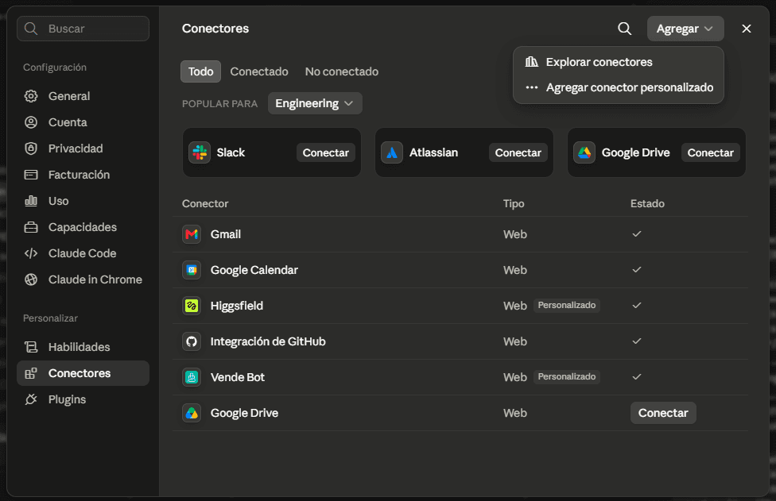Click the library icon beside Explorar conectores
The height and width of the screenshot is (501, 776).
pos(532,62)
